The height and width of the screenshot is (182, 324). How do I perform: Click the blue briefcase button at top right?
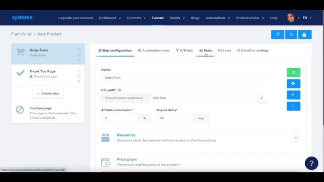[x=305, y=34]
